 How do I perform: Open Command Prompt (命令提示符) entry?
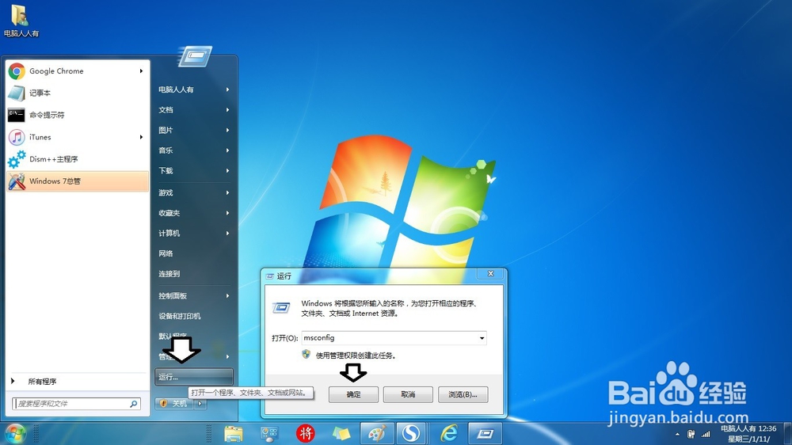coord(78,115)
